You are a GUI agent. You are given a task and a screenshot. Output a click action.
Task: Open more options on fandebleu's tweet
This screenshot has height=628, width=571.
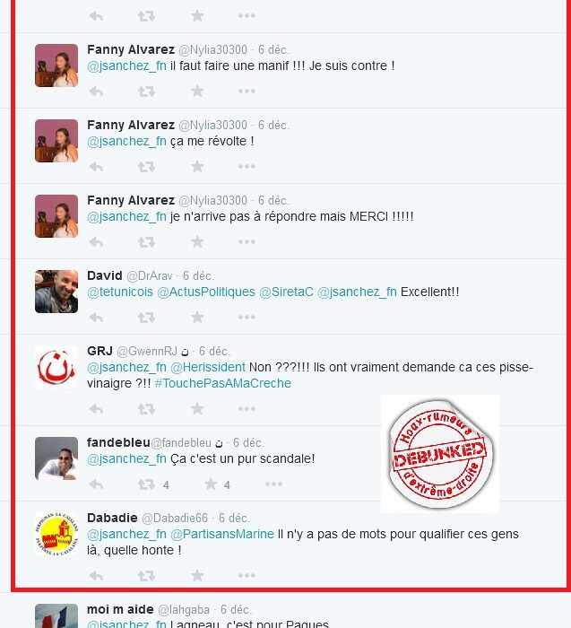(x=273, y=484)
